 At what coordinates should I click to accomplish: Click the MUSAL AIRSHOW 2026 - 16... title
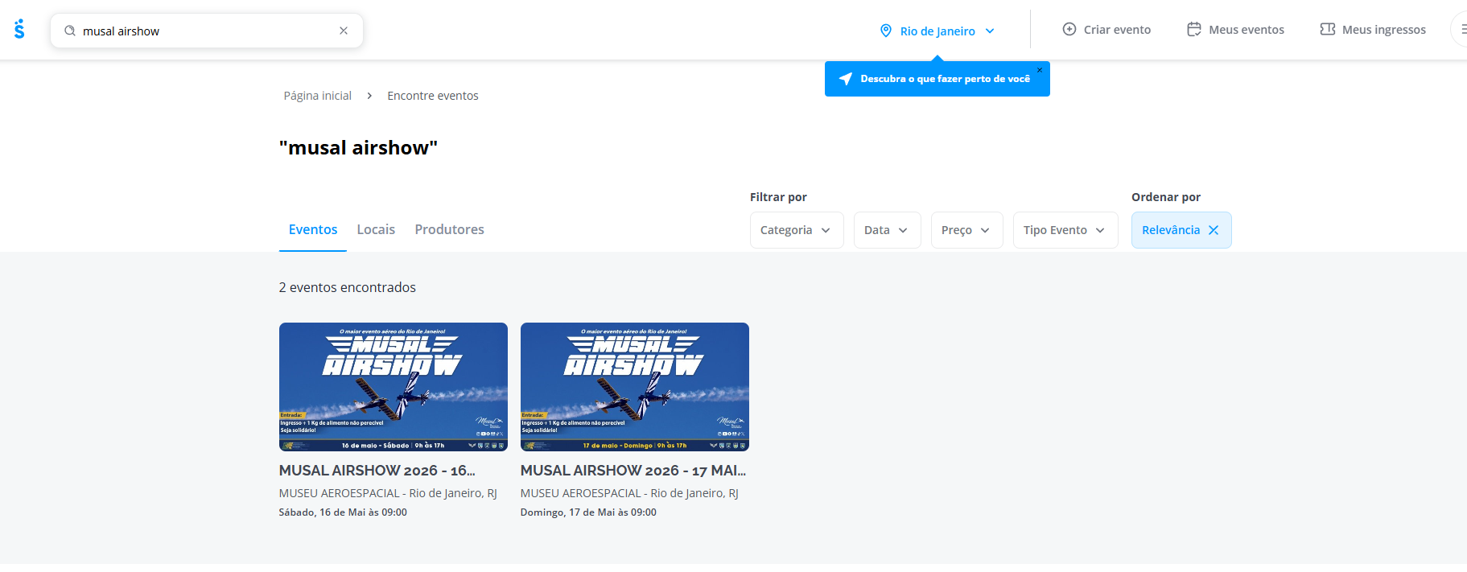pos(377,471)
